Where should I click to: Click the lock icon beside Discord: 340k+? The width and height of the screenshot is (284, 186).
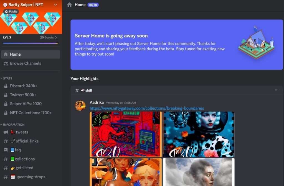click(x=6, y=86)
